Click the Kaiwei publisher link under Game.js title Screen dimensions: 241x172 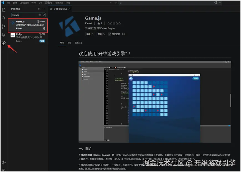88,23
